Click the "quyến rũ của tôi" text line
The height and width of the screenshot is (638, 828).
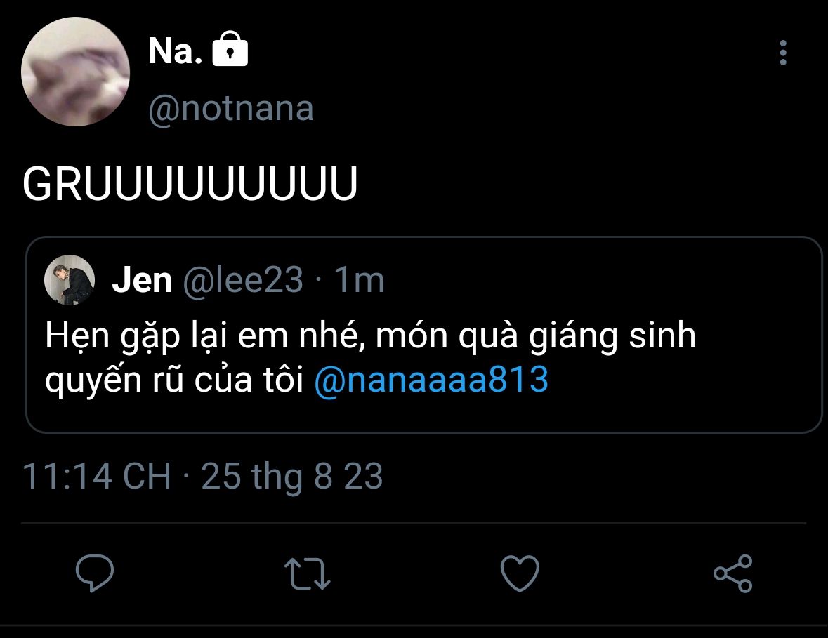[x=174, y=380]
